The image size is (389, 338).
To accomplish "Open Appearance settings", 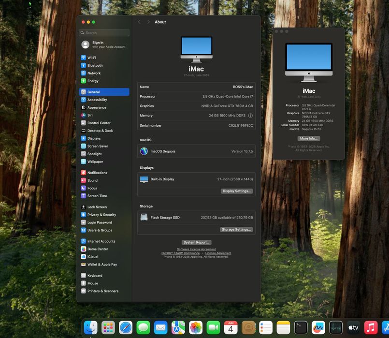I will coord(104,107).
